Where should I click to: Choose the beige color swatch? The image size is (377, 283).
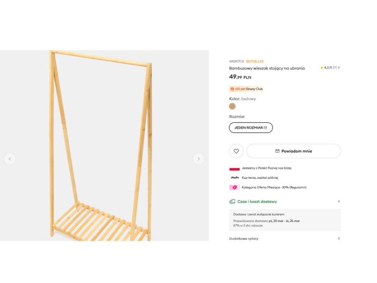(x=232, y=106)
